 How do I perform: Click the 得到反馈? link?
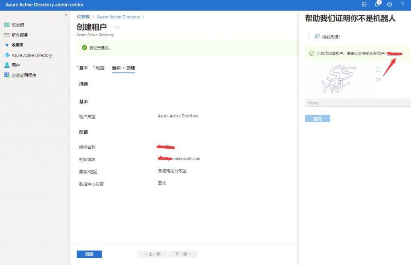coord(331,37)
